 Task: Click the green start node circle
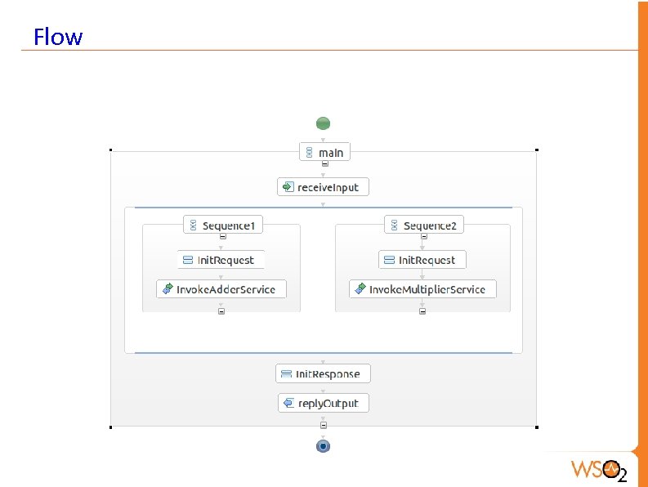coord(323,123)
